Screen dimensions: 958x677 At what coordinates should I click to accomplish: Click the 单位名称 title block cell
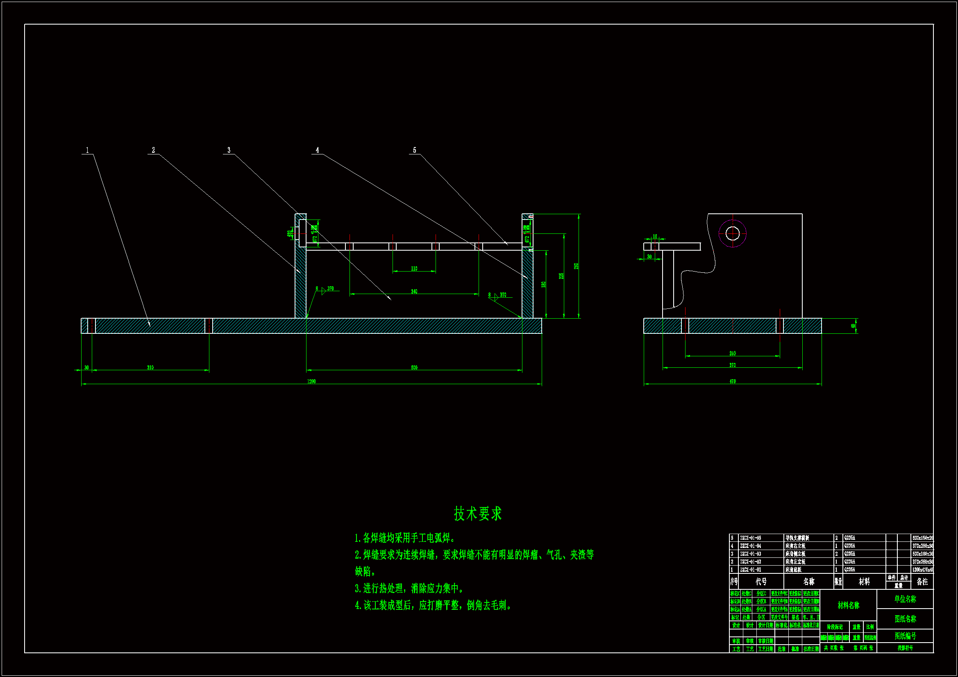coord(905,599)
